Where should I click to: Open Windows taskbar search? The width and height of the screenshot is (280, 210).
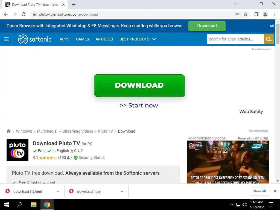[20, 205]
